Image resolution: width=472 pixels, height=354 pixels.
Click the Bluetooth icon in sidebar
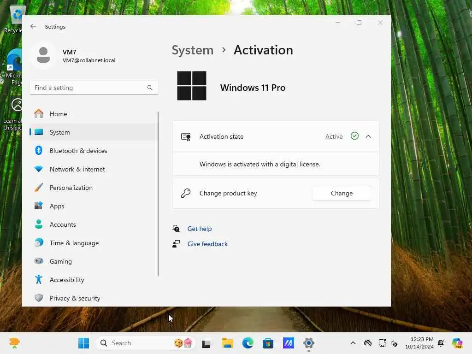pyautogui.click(x=39, y=150)
